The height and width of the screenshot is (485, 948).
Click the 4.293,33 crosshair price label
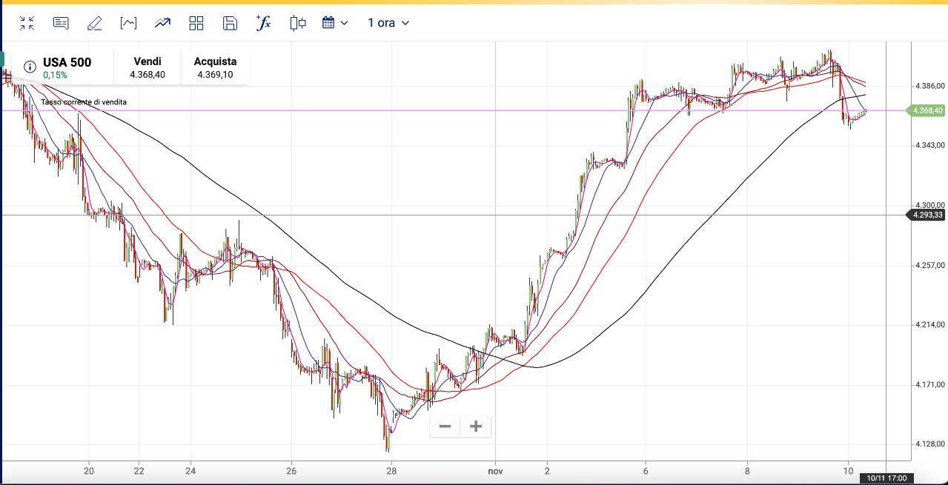point(927,215)
